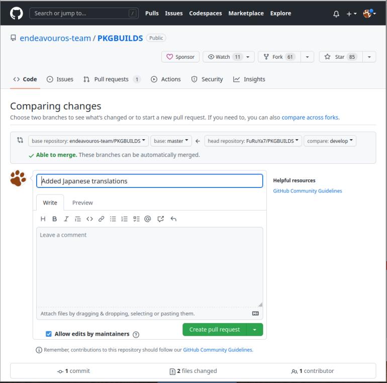Open the user avatar menu
387x383 pixels.
coord(369,14)
